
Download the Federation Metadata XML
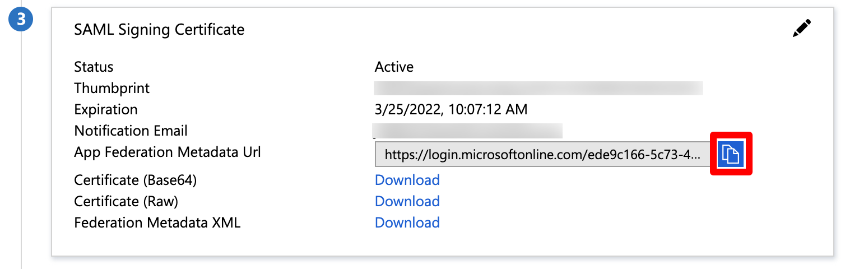click(x=407, y=222)
